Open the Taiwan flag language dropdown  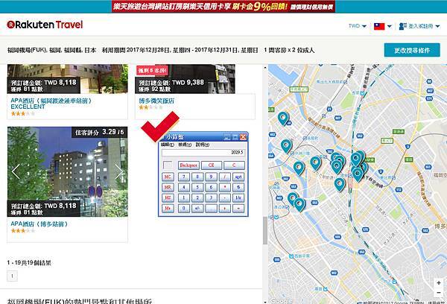[x=383, y=26]
